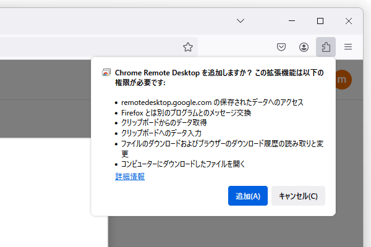
Task: Open the Extensions puzzle-piece button
Action: coord(326,47)
